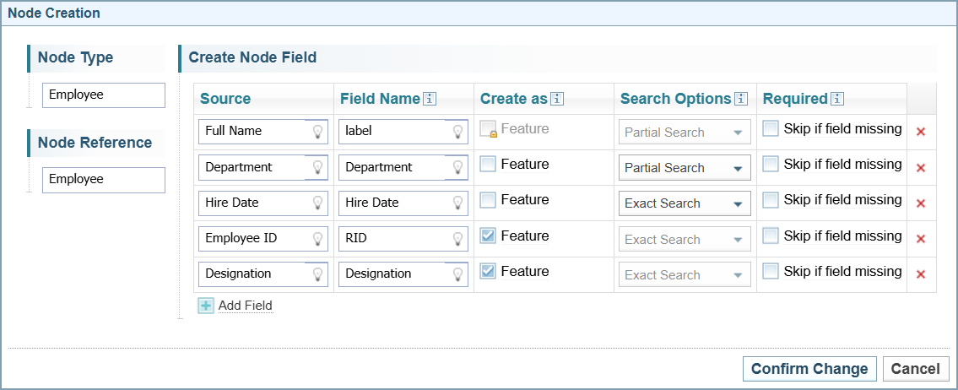Click the Confirm Change button

pyautogui.click(x=809, y=369)
